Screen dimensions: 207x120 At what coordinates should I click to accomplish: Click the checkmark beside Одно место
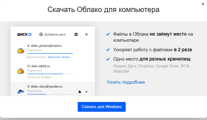(108, 59)
